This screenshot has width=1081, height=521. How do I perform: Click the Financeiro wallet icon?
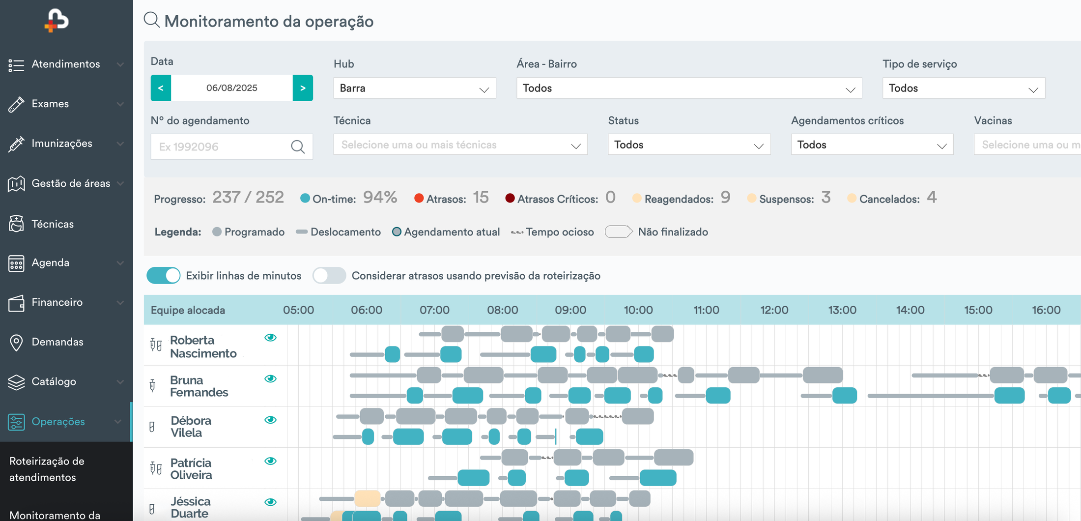pos(16,303)
